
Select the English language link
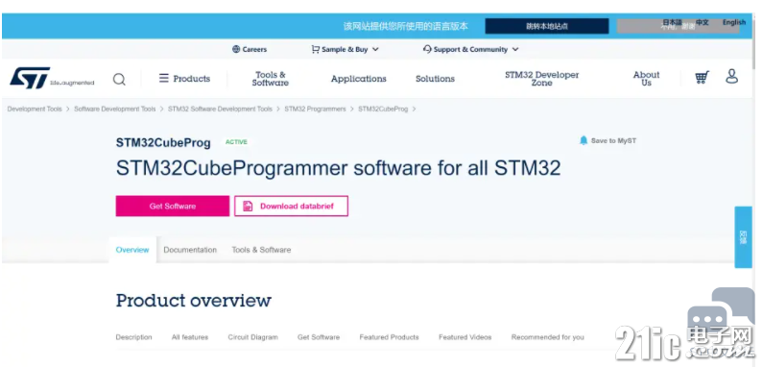(x=734, y=22)
